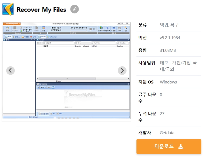The width and height of the screenshot is (204, 157).
Task: Click the Recover My Files page title
Action: [41, 10]
